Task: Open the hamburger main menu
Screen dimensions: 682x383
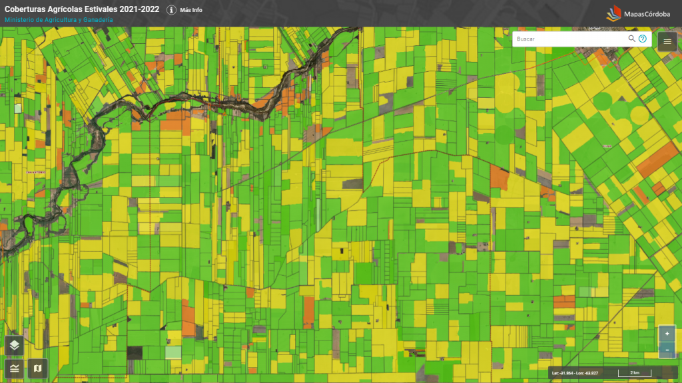Action: (667, 42)
